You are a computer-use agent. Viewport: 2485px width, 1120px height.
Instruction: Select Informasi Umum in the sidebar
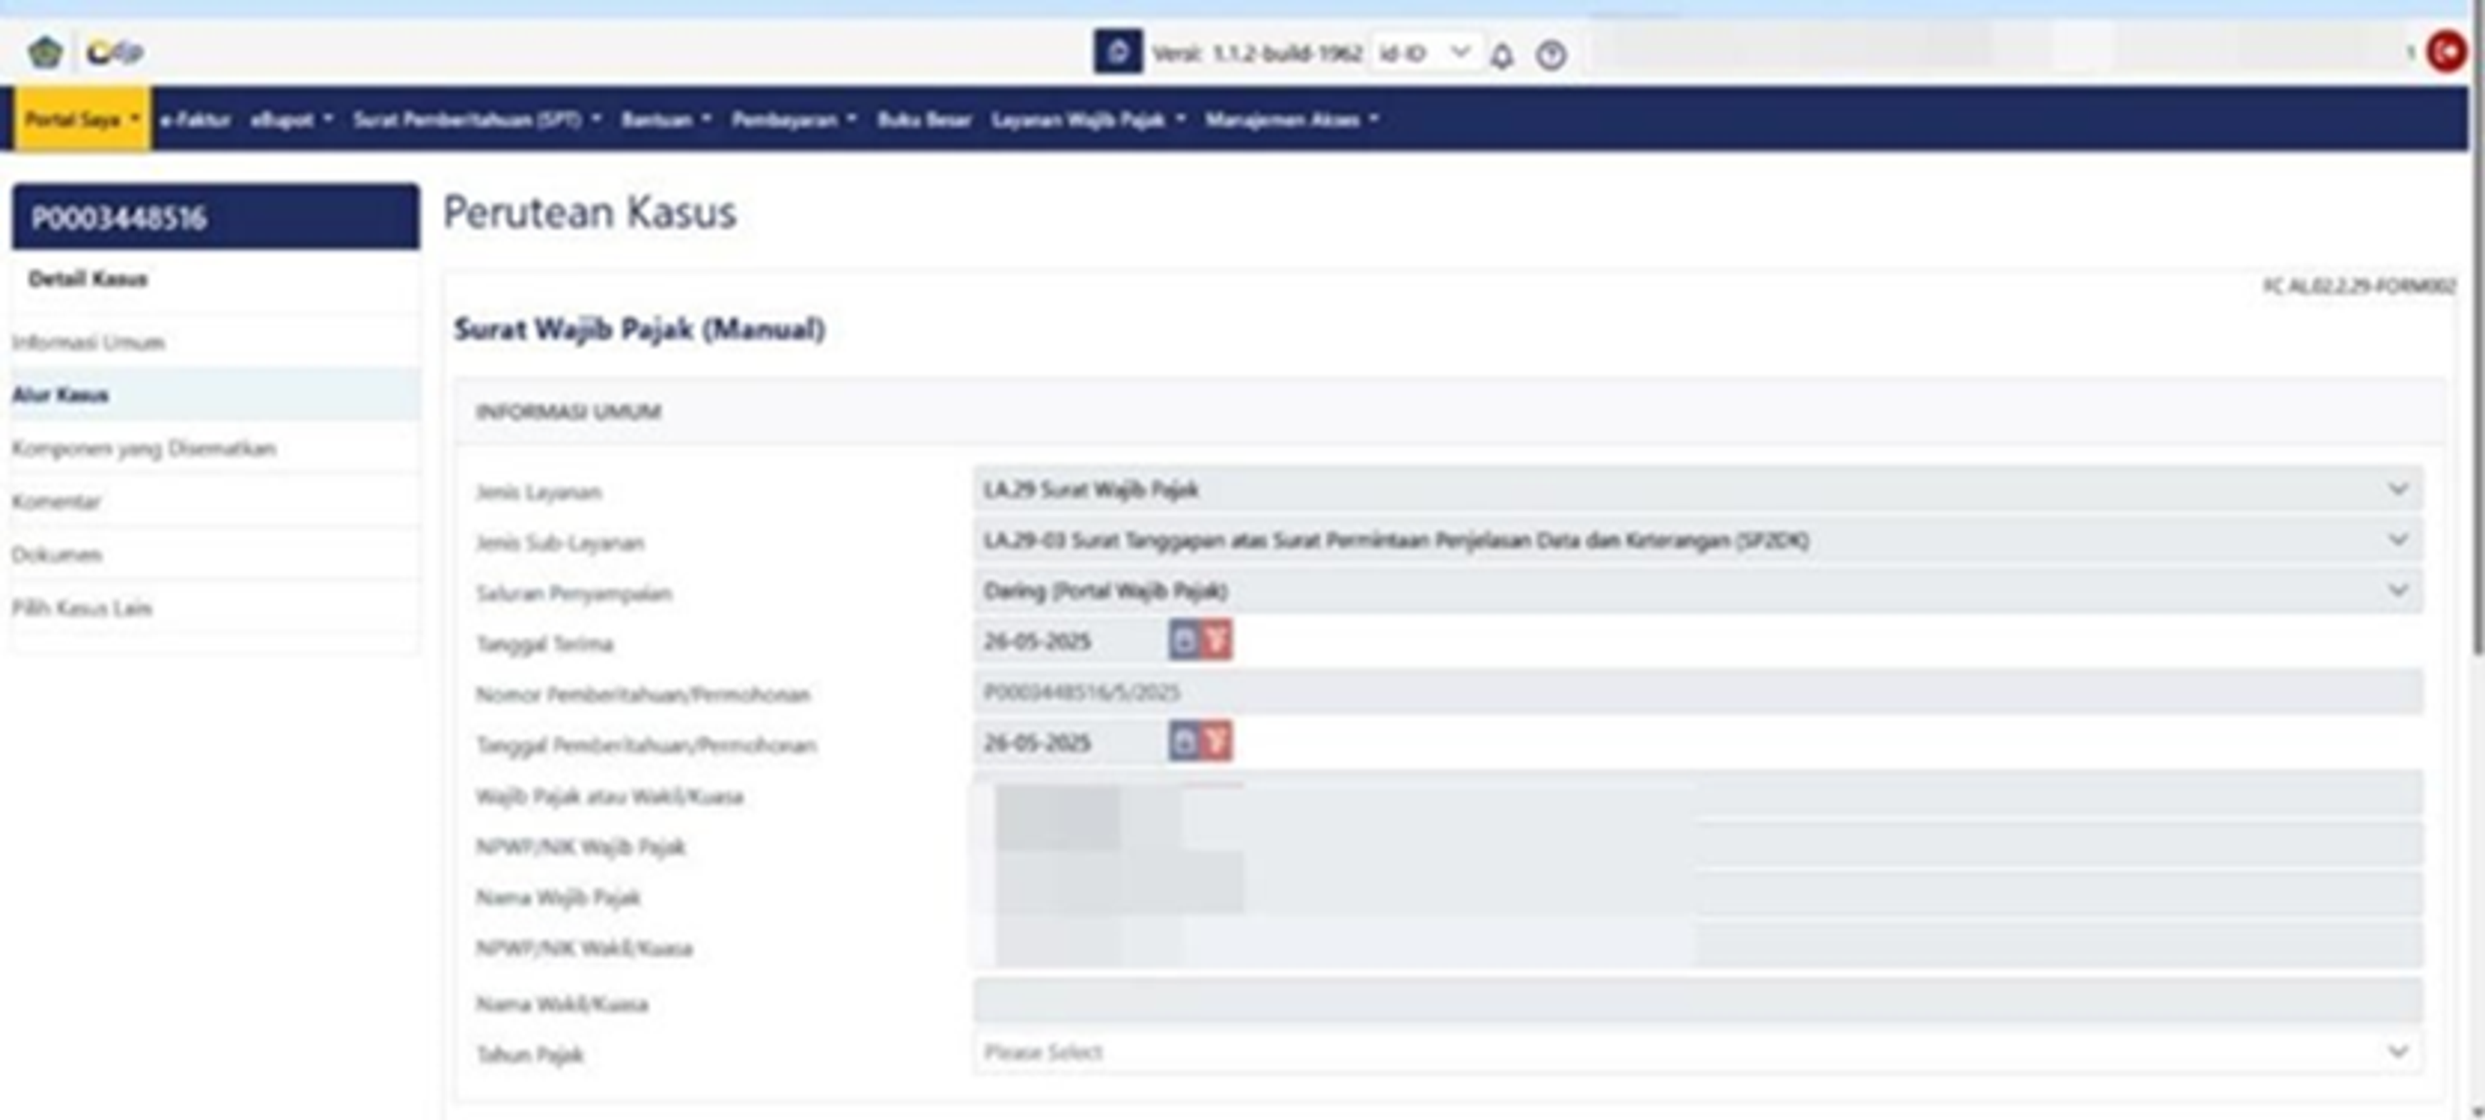click(88, 342)
